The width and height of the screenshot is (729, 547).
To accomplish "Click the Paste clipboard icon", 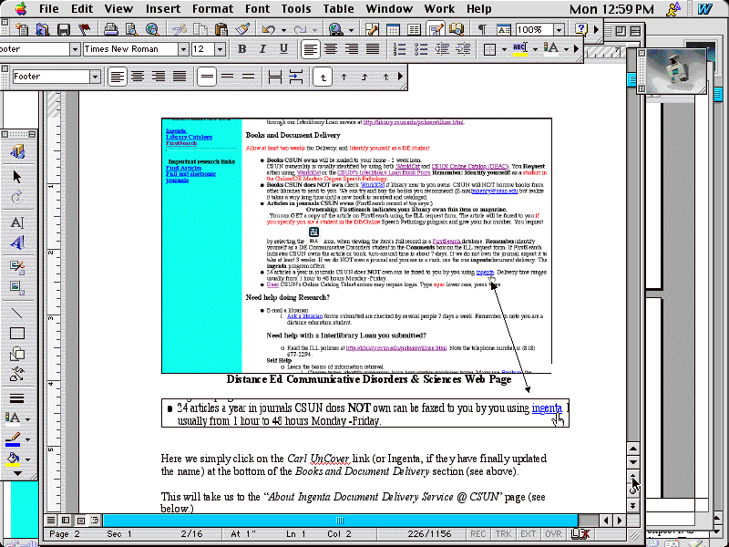I will tap(221, 30).
